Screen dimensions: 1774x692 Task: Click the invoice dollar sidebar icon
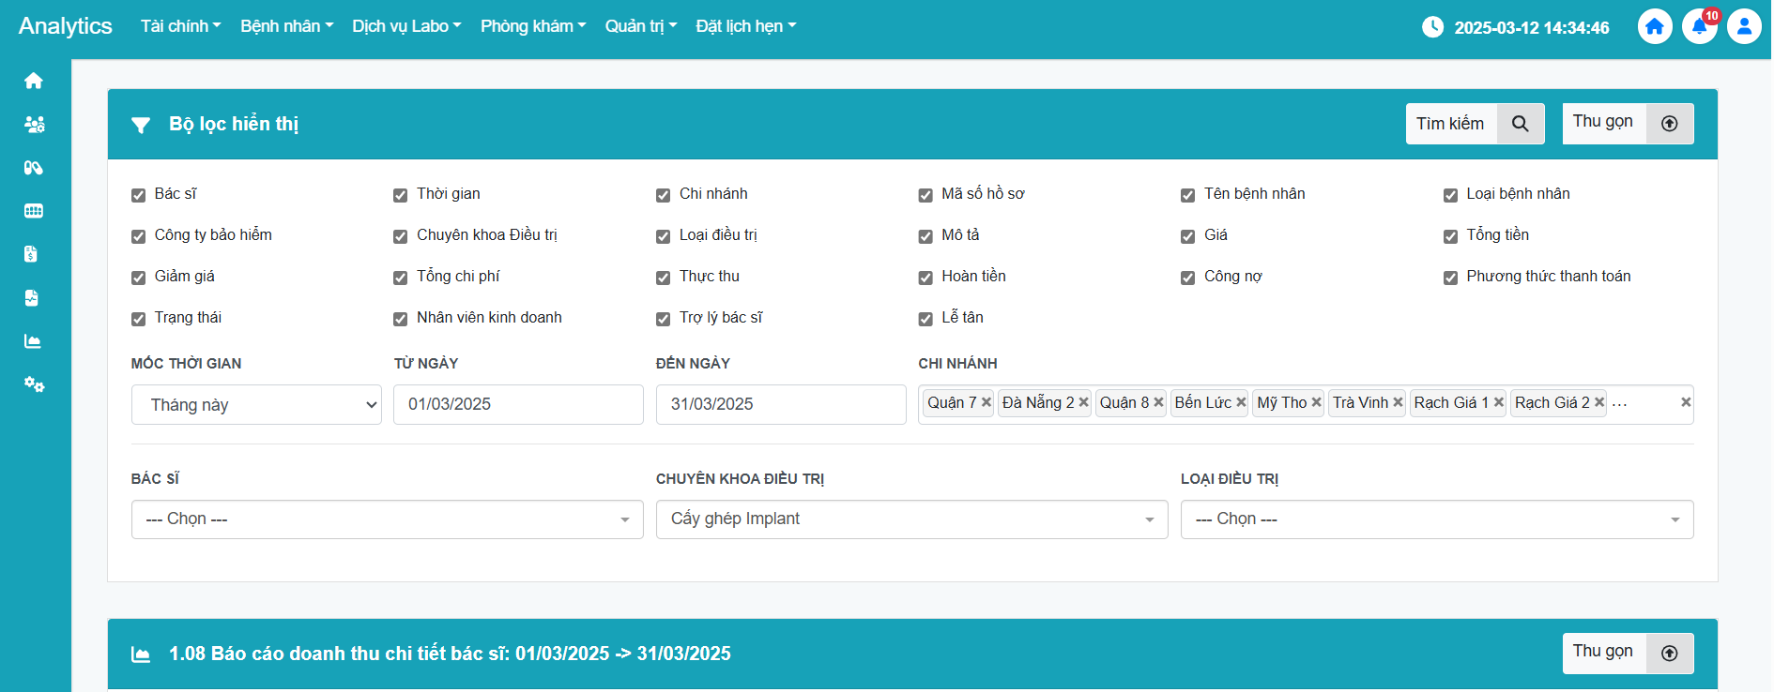coord(32,254)
